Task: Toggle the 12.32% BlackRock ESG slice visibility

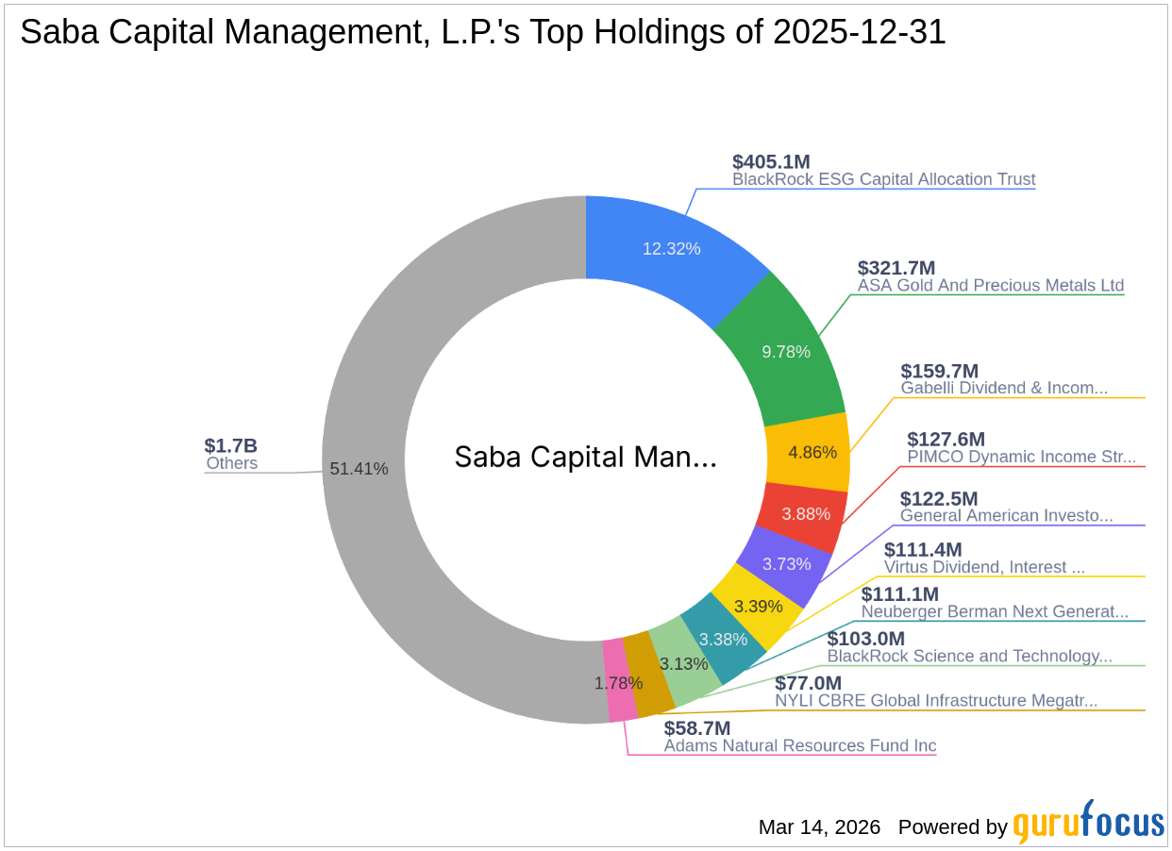Action: [x=672, y=248]
